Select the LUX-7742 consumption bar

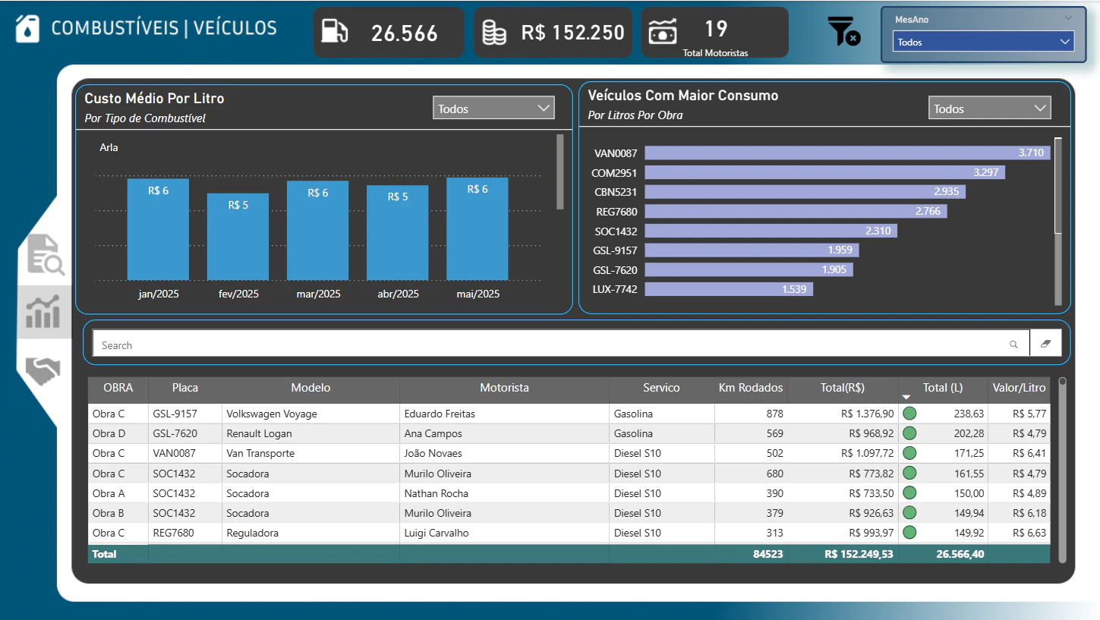(729, 289)
